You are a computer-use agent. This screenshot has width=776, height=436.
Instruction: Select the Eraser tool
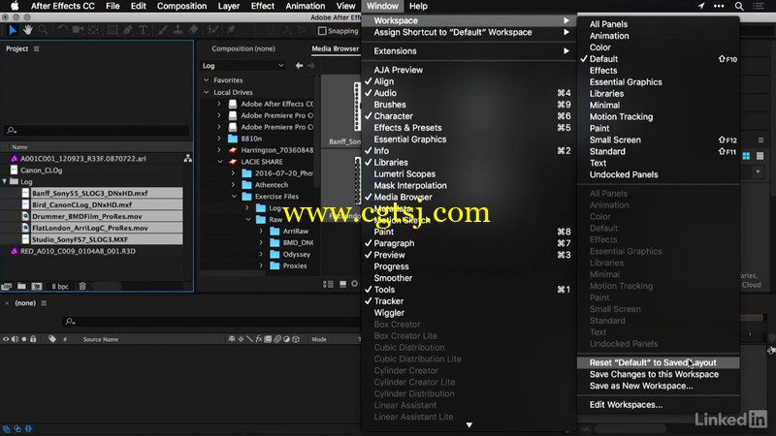(x=193, y=30)
